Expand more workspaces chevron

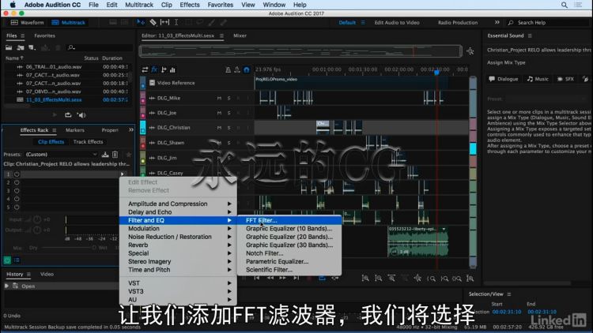[x=497, y=22]
